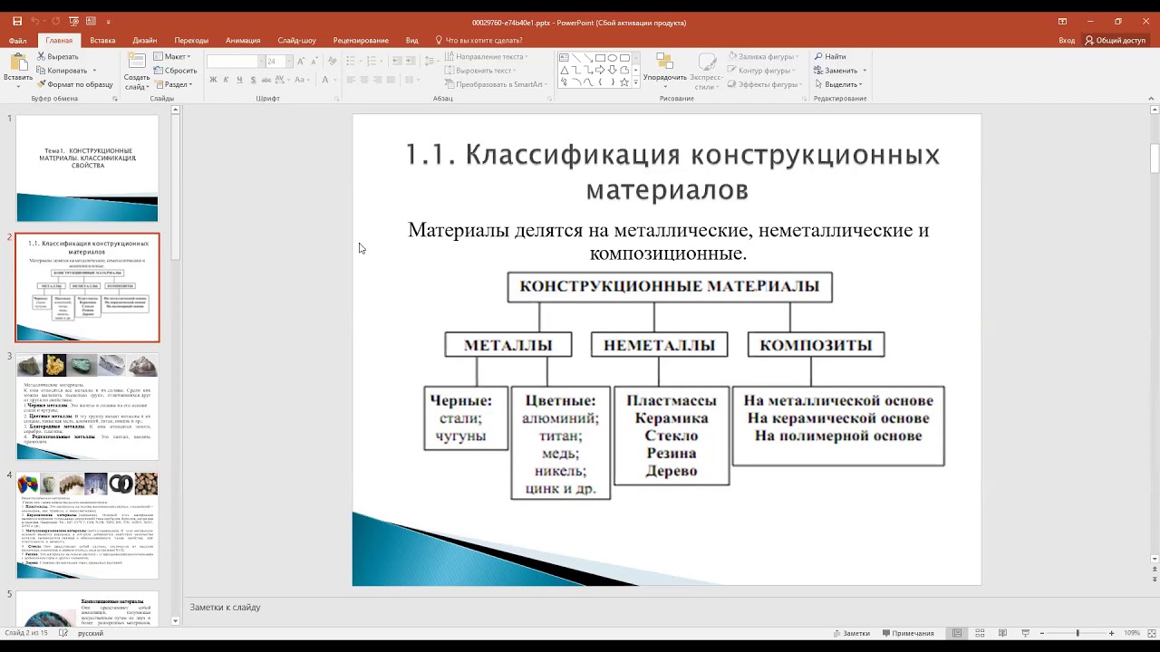The height and width of the screenshot is (652, 1160).
Task: Open the line spacing dropdown
Action: [x=431, y=61]
